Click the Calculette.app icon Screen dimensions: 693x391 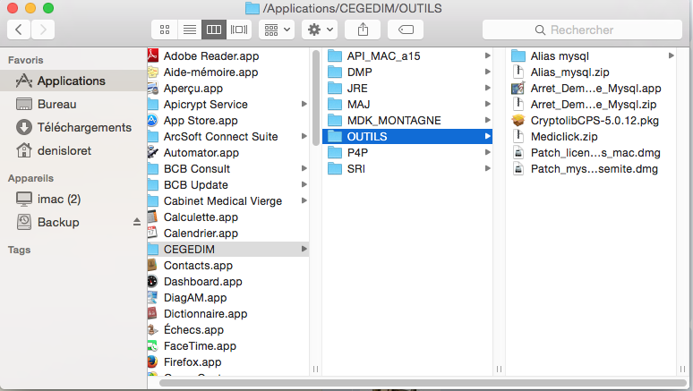(x=153, y=217)
